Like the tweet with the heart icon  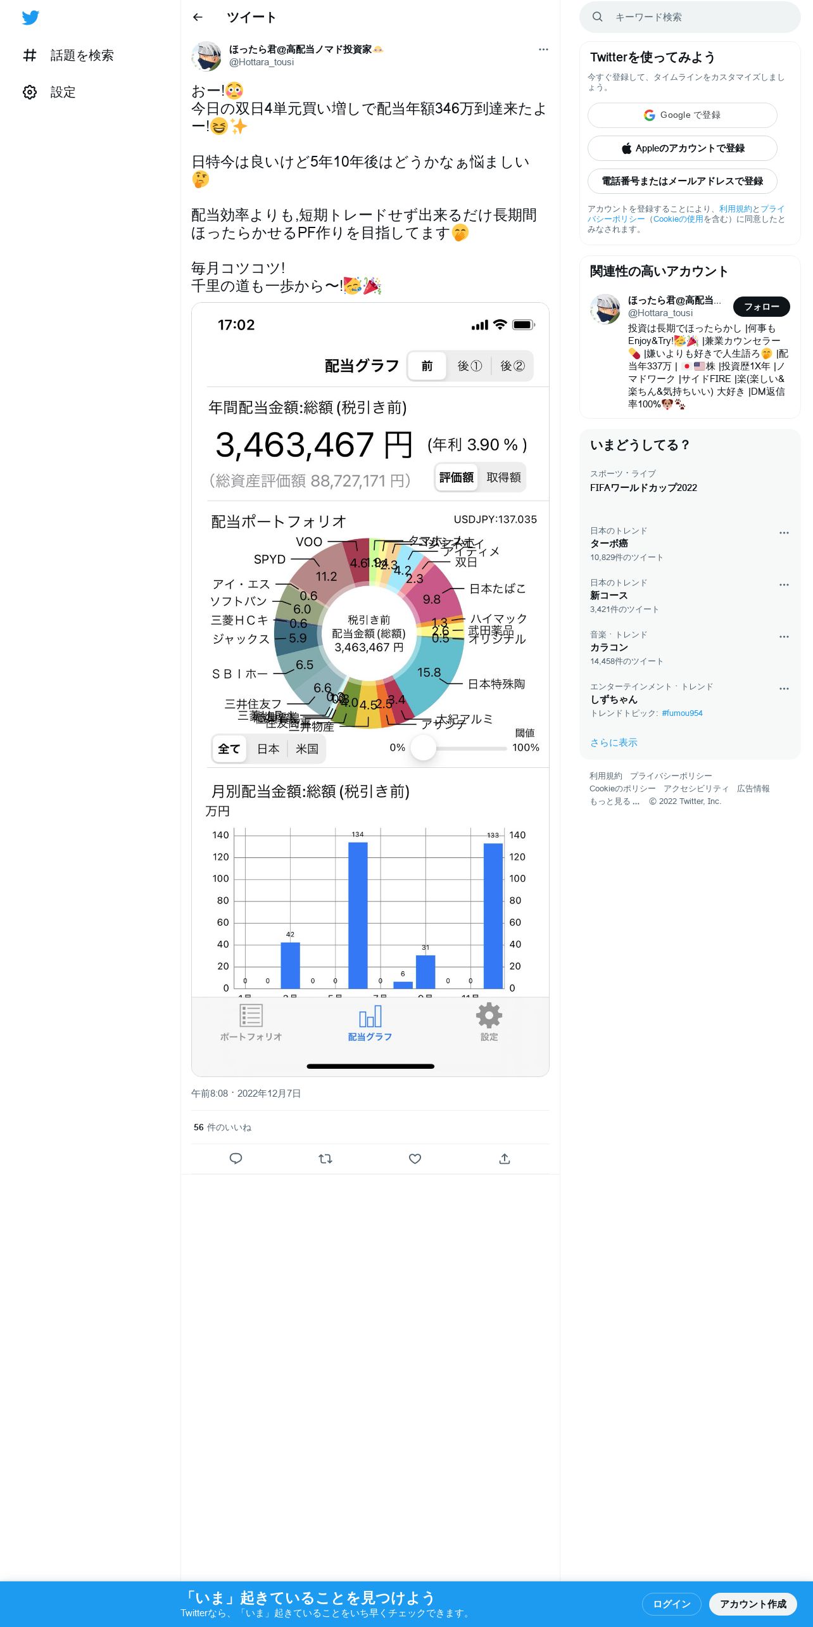(x=415, y=1159)
